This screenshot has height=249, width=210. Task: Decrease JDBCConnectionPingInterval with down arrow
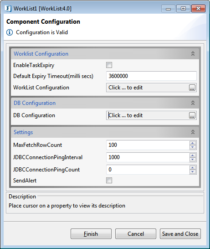[x=193, y=159]
